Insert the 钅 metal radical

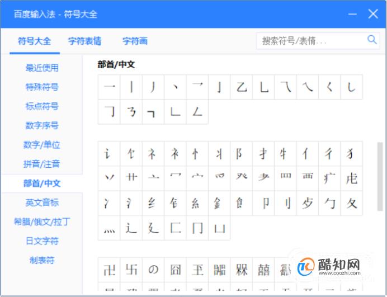click(x=175, y=203)
